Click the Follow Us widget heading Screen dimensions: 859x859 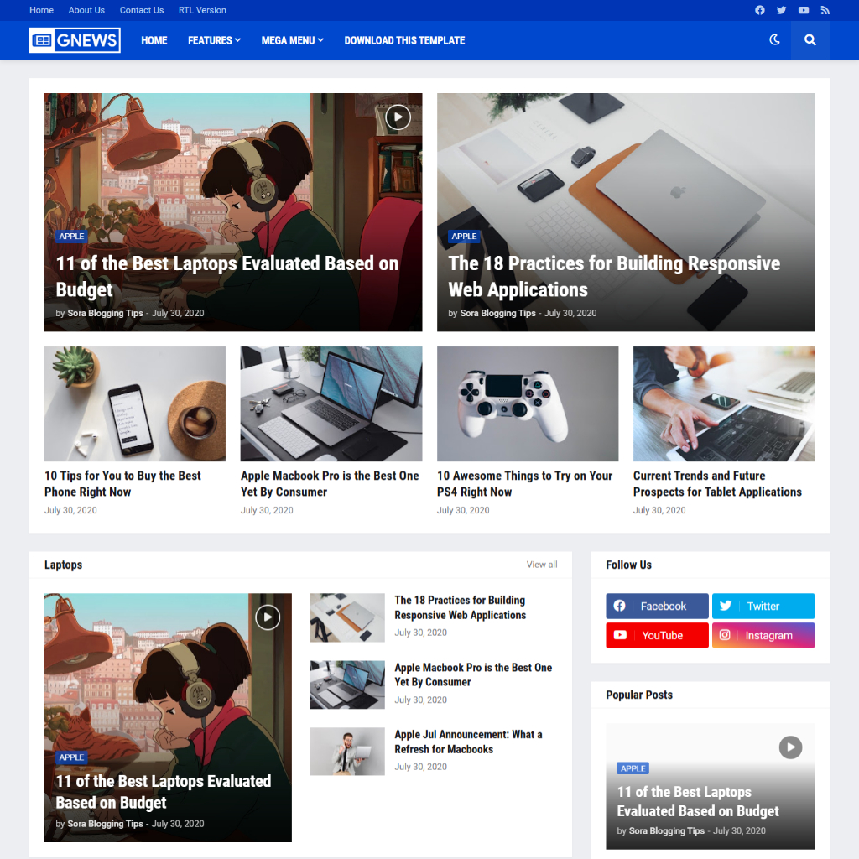(629, 565)
